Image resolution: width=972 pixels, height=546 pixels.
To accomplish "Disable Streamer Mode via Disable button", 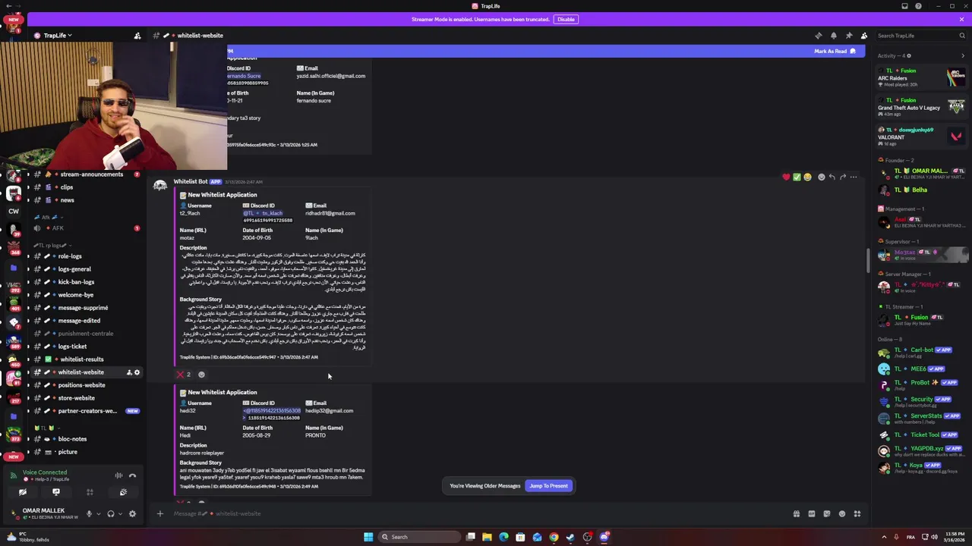I will [566, 19].
